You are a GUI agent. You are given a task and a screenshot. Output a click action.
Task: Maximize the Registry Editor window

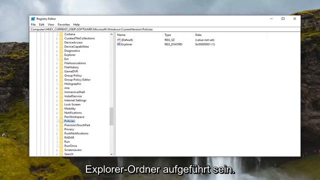coord(283,19)
